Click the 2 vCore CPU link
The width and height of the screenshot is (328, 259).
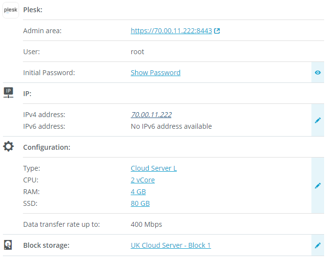(x=143, y=180)
